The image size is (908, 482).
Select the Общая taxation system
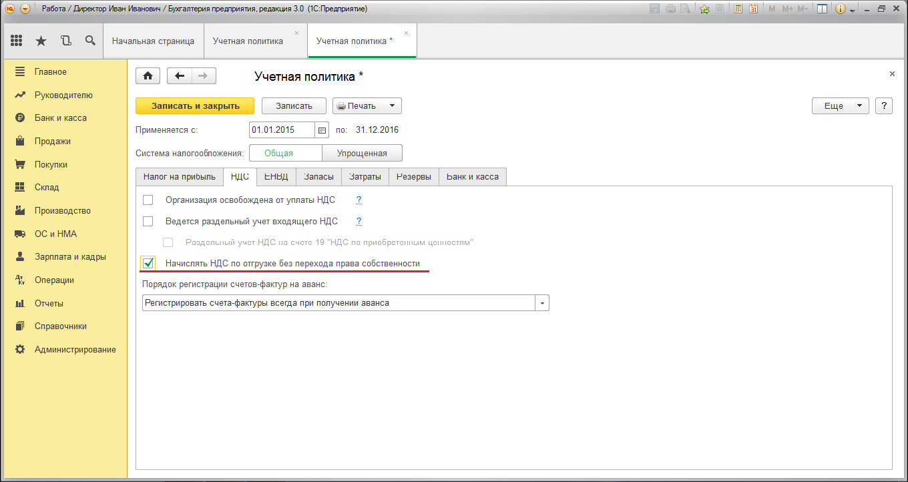click(x=286, y=153)
